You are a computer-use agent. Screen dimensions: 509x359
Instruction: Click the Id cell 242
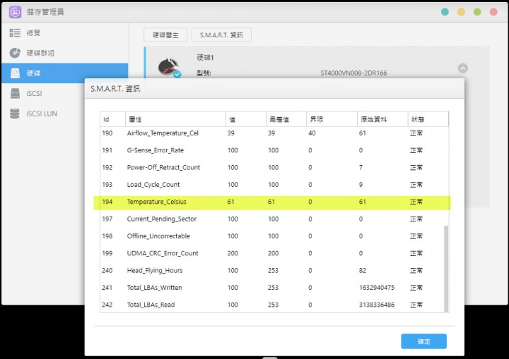[107, 305]
